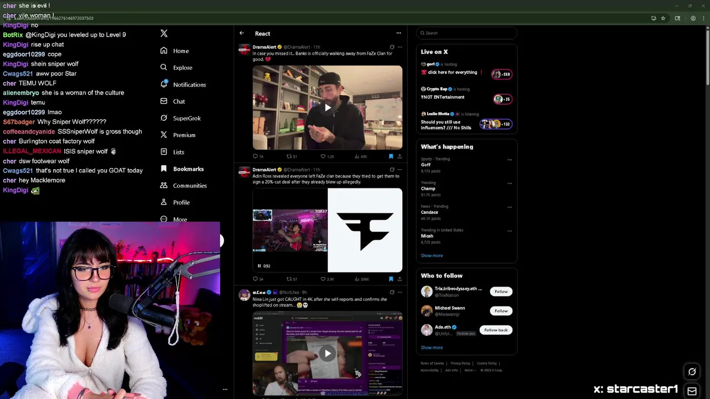Open Lists in the sidebar

coord(172,152)
